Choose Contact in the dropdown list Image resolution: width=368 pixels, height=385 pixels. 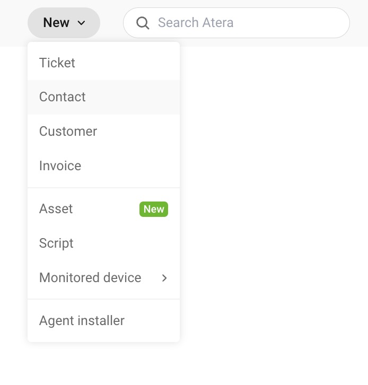pyautogui.click(x=103, y=97)
